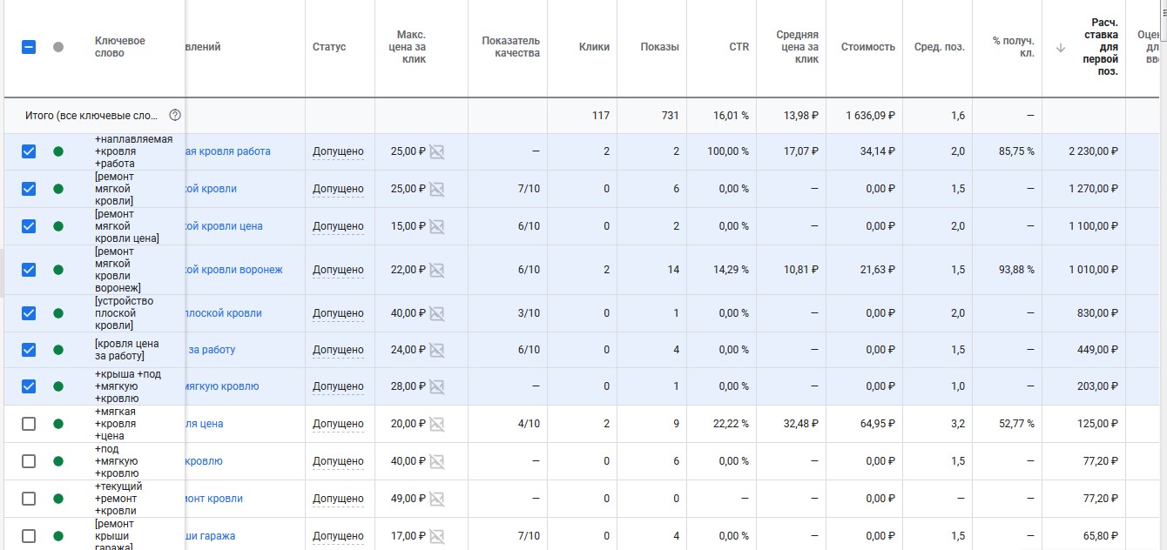Open the 'кой кровли цена' ad group link
The height and width of the screenshot is (550, 1167).
click(224, 226)
